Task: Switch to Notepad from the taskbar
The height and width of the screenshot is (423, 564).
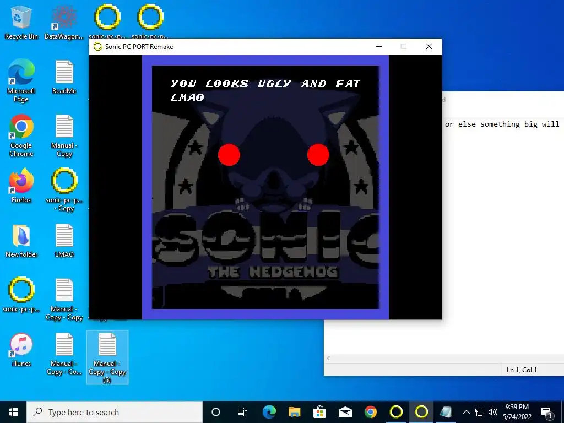Action: click(x=446, y=412)
